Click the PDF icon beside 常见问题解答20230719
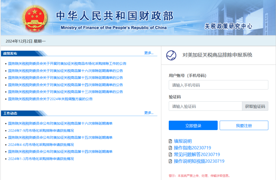The height and width of the screenshot is (180, 276). coord(170,154)
